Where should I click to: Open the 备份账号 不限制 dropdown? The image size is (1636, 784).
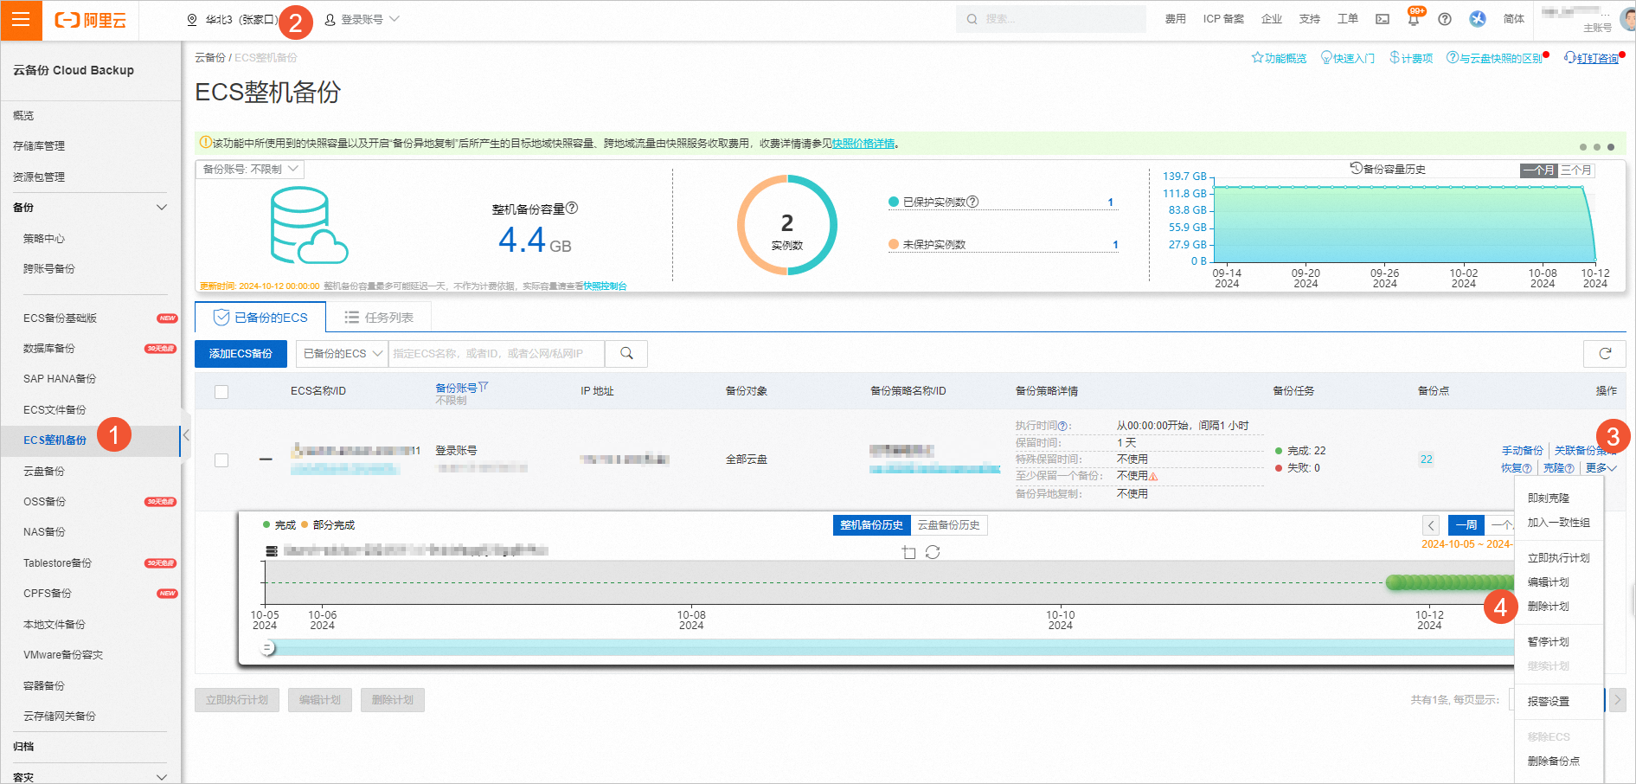coord(250,170)
